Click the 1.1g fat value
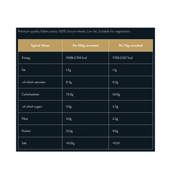 (x=115, y=70)
